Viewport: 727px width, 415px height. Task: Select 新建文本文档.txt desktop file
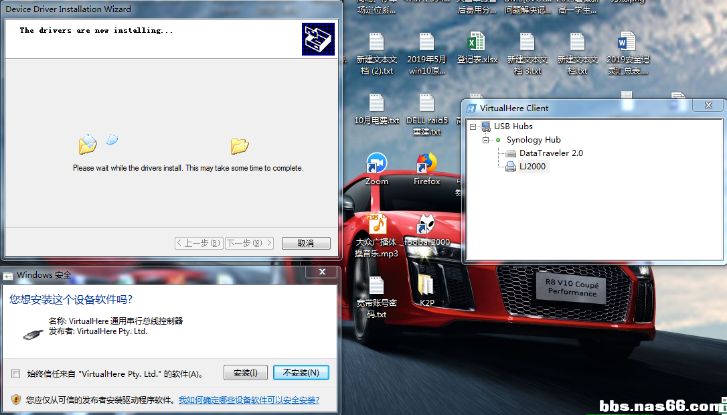577,54
